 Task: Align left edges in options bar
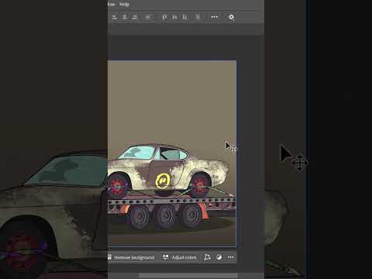coord(115,17)
